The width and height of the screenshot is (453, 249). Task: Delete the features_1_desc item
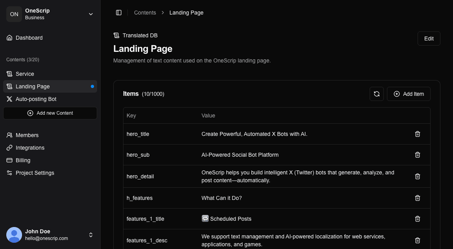coord(418,240)
